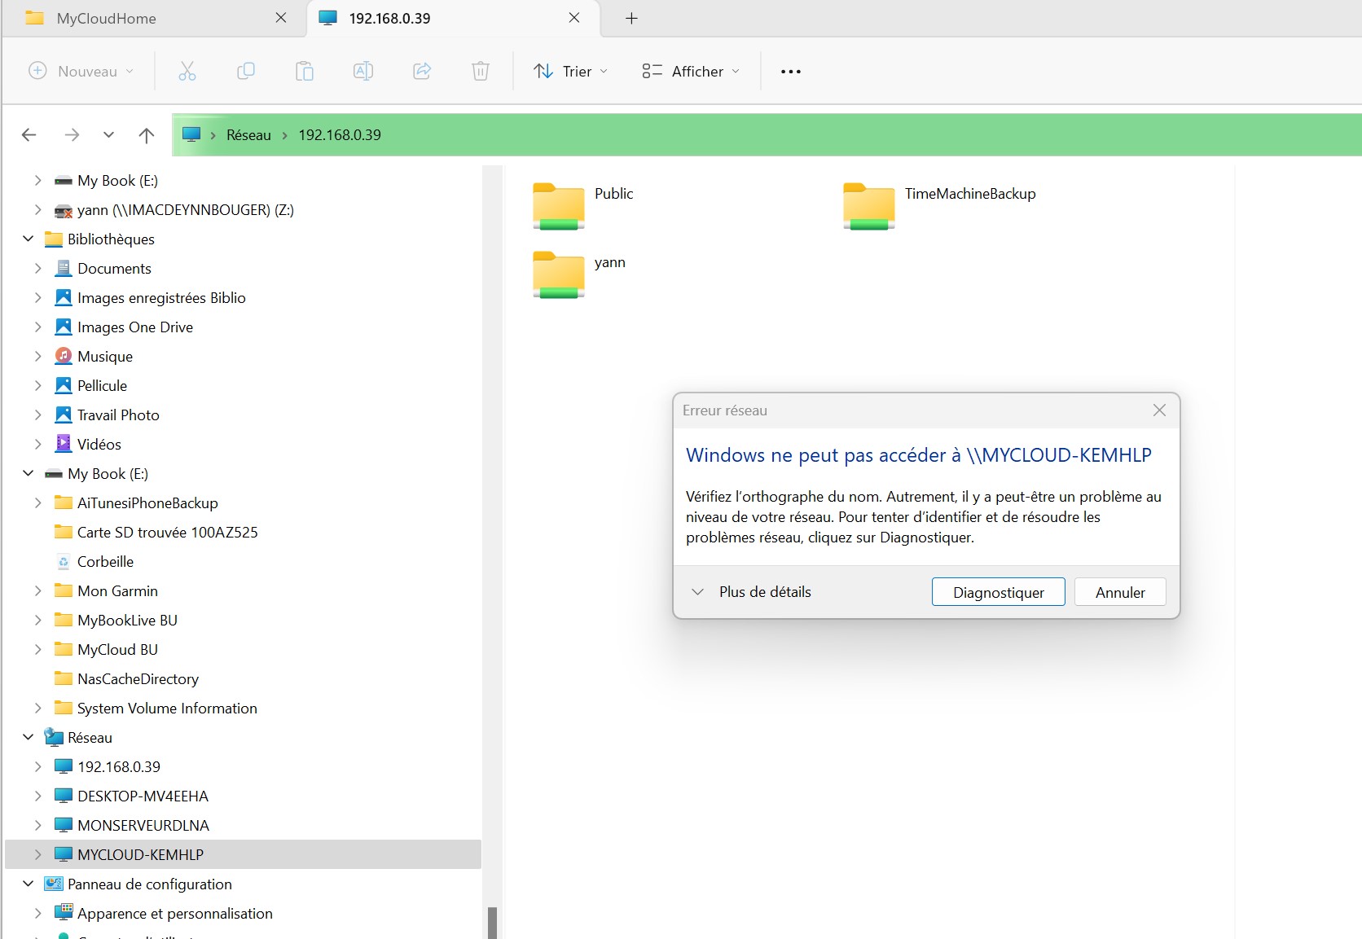Close the Erreur réseau dialog
1362x939 pixels.
click(1159, 410)
